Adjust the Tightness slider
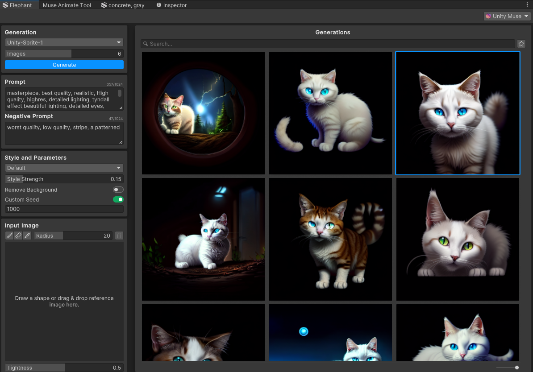The height and width of the screenshot is (372, 533). (64, 368)
